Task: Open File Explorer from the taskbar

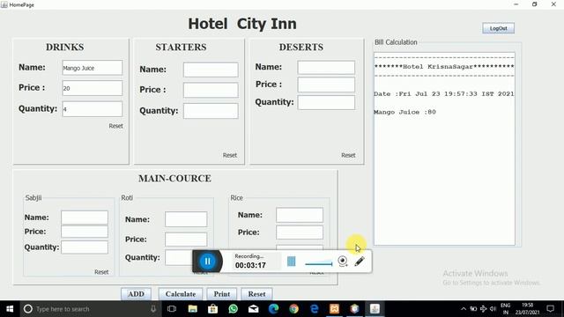Action: point(193,309)
